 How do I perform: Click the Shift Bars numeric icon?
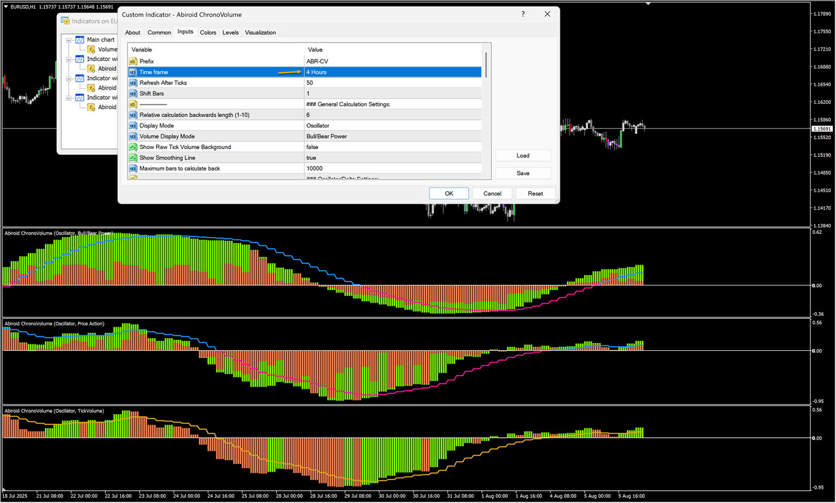tap(133, 93)
